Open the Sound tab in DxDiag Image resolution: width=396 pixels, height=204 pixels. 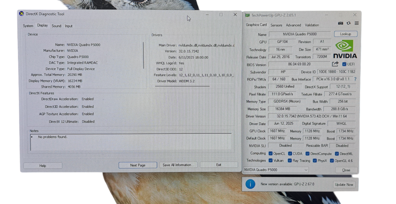tap(56, 26)
